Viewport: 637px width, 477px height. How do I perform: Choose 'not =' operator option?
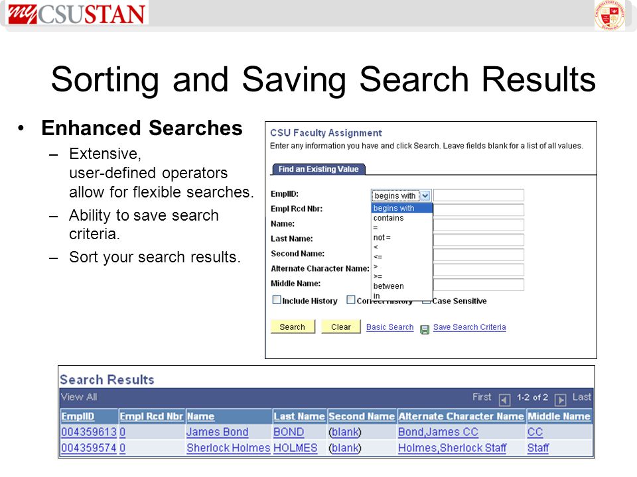coord(402,237)
